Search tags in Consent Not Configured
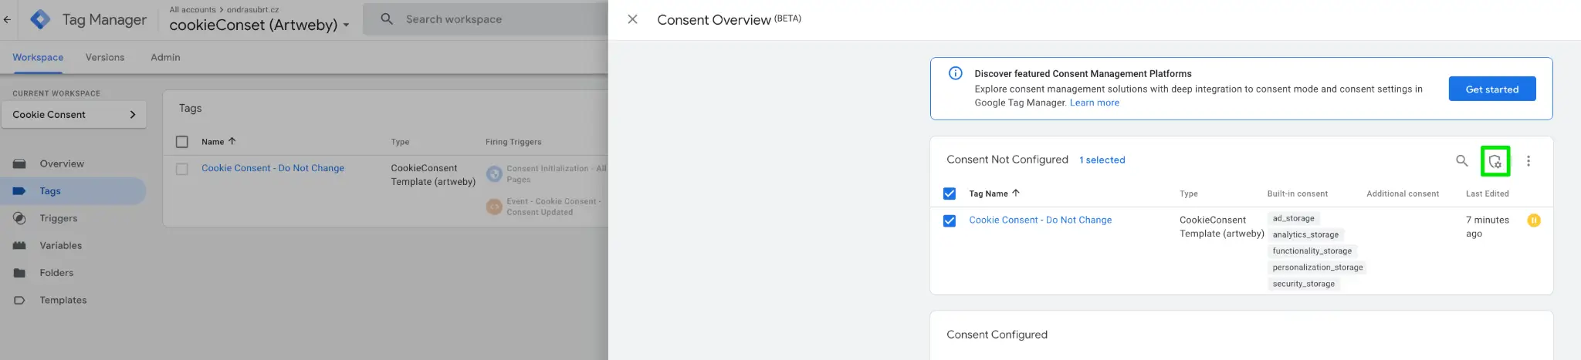Viewport: 1581px width, 360px height. [x=1461, y=161]
